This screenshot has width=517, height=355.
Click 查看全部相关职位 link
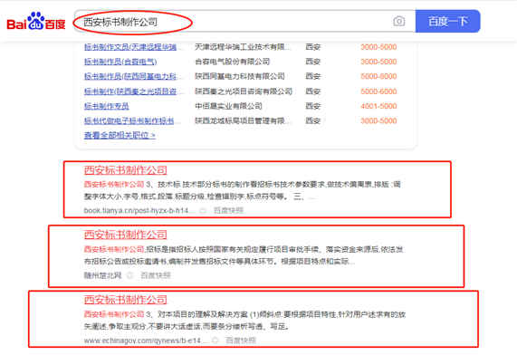point(120,135)
